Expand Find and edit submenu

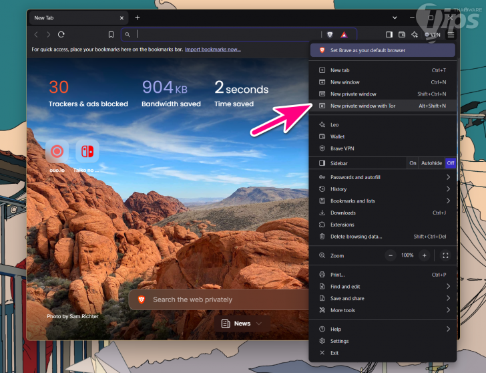coord(383,286)
